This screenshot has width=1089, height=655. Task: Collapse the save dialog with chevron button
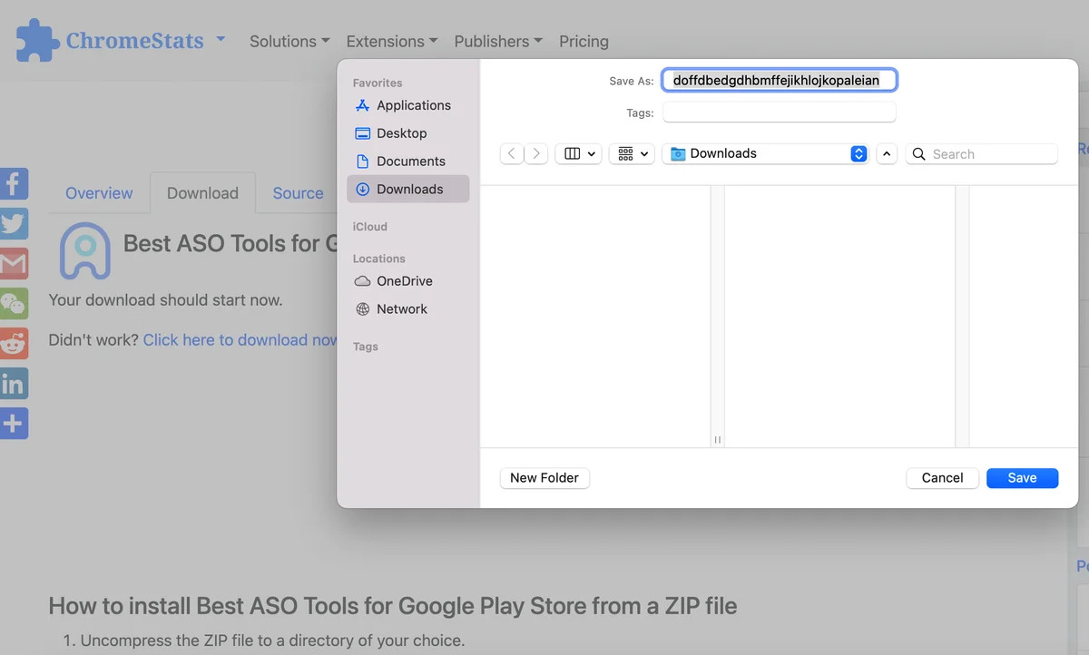click(x=888, y=154)
